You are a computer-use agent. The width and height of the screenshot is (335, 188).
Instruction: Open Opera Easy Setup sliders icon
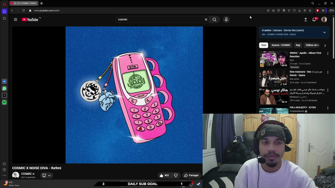pyautogui.click(x=305, y=10)
